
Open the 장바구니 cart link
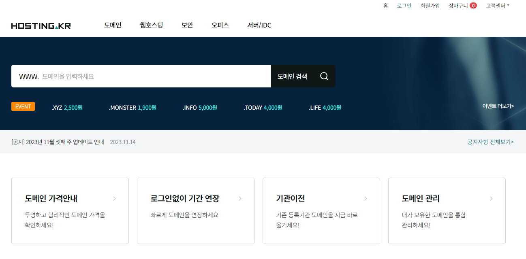[x=458, y=6]
